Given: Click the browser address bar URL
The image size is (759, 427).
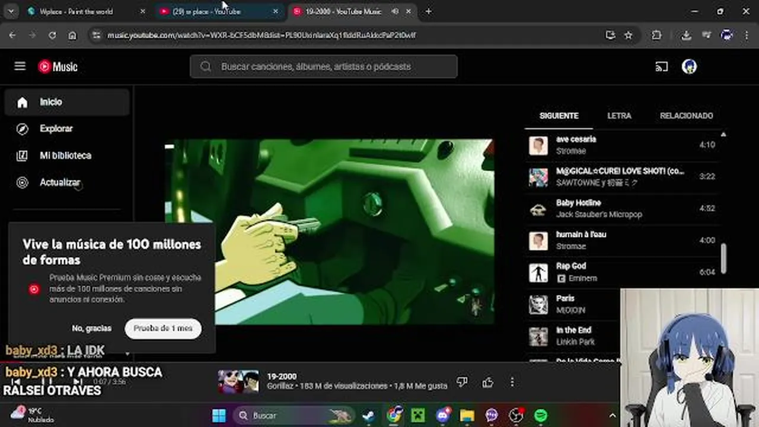Looking at the screenshot, I should pyautogui.click(x=261, y=35).
